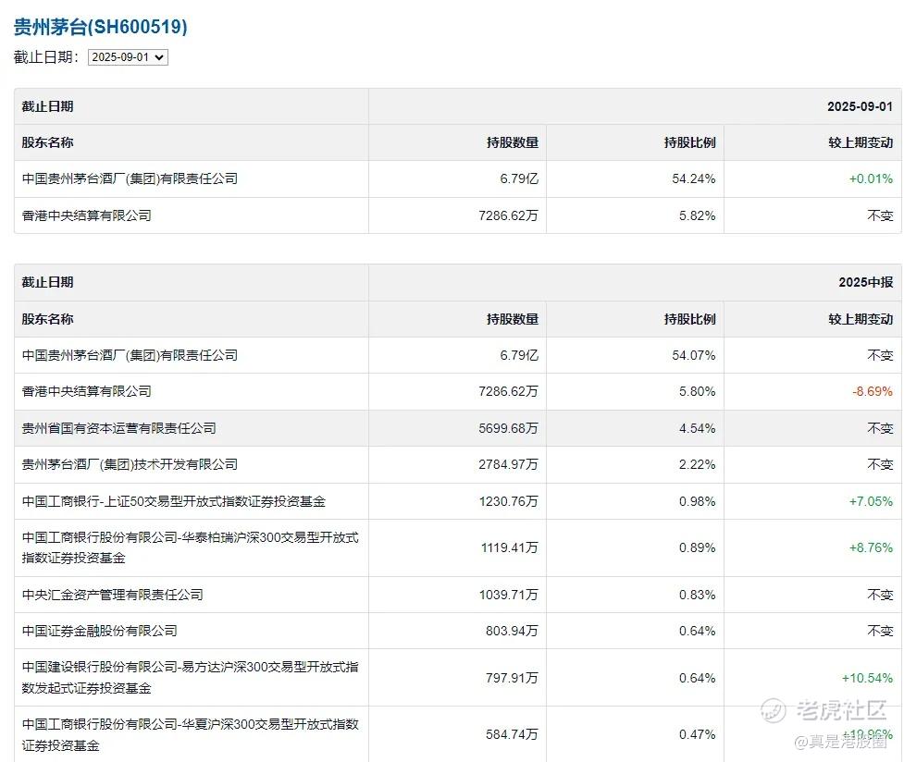Select the 0.83% ratio cell

pos(697,595)
